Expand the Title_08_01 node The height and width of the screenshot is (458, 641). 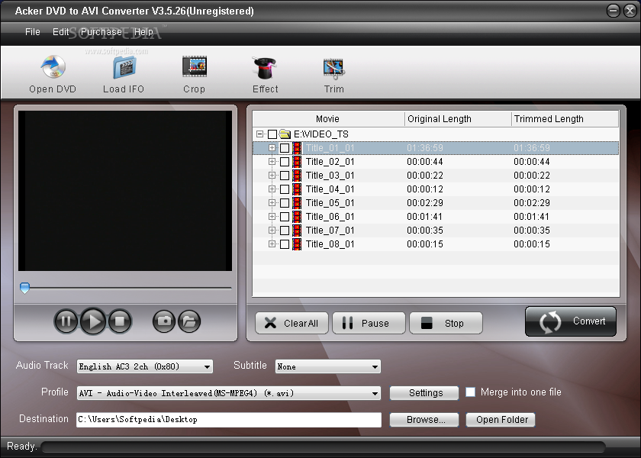coord(272,244)
